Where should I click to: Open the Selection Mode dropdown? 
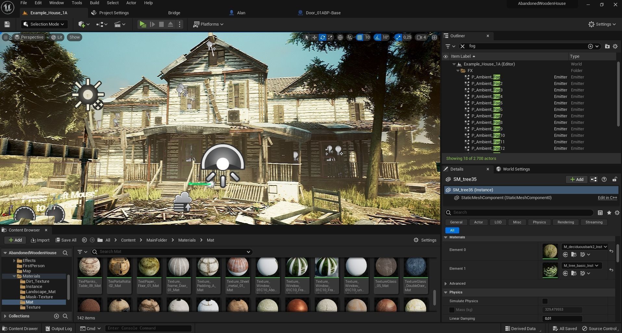pos(44,24)
